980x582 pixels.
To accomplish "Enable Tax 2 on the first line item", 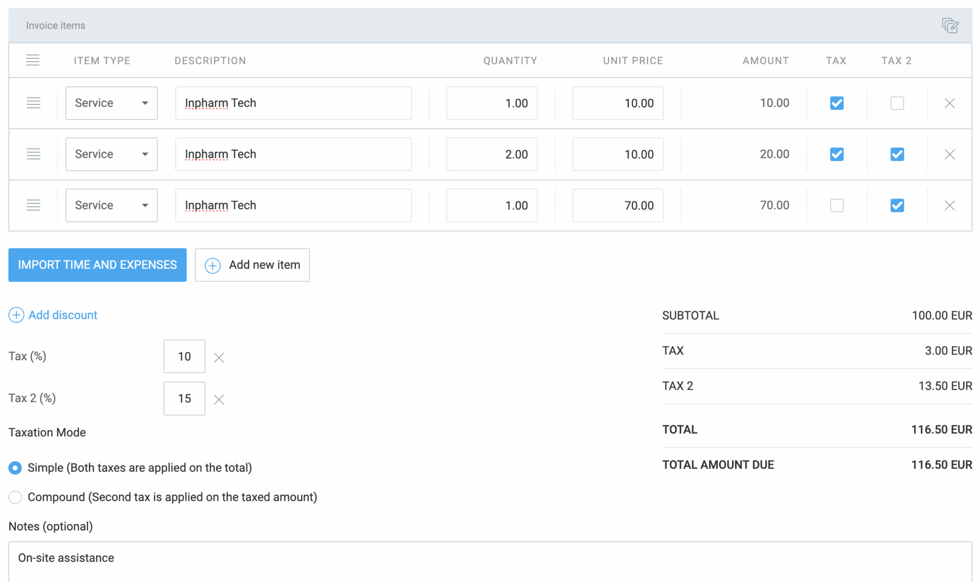I will pos(897,103).
